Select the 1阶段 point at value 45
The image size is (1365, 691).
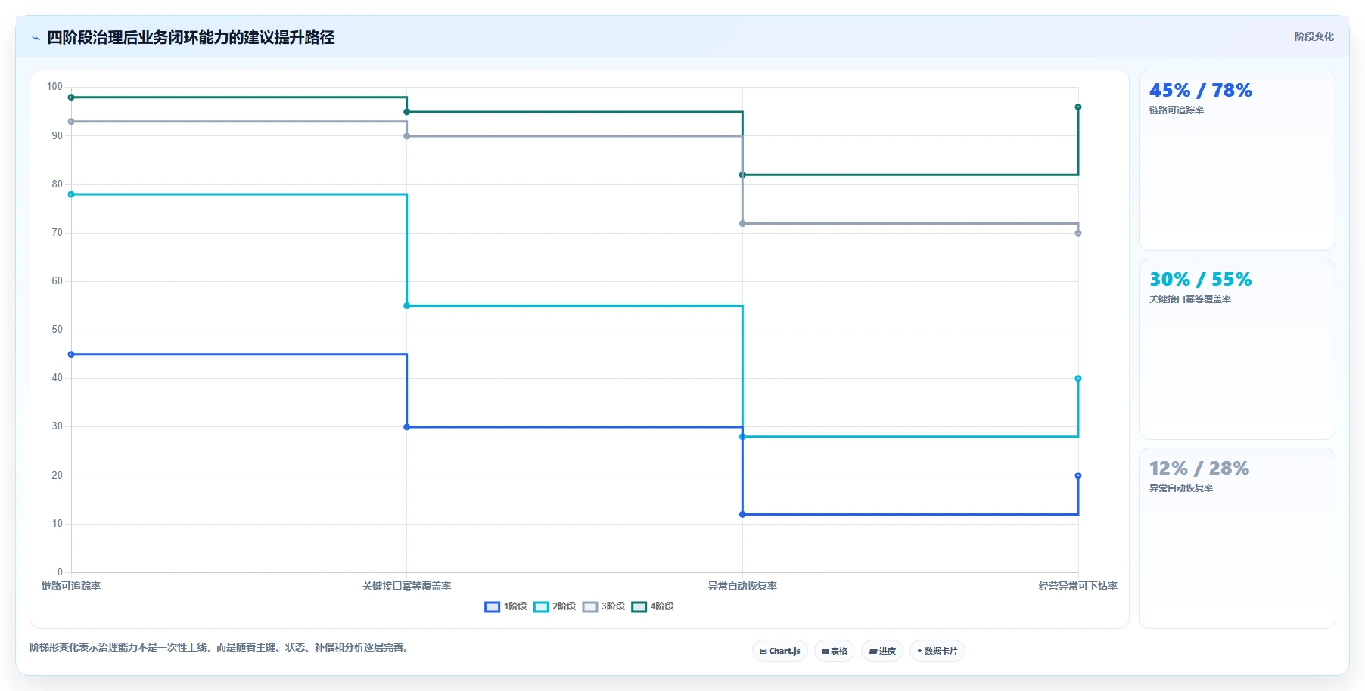pyautogui.click(x=71, y=355)
